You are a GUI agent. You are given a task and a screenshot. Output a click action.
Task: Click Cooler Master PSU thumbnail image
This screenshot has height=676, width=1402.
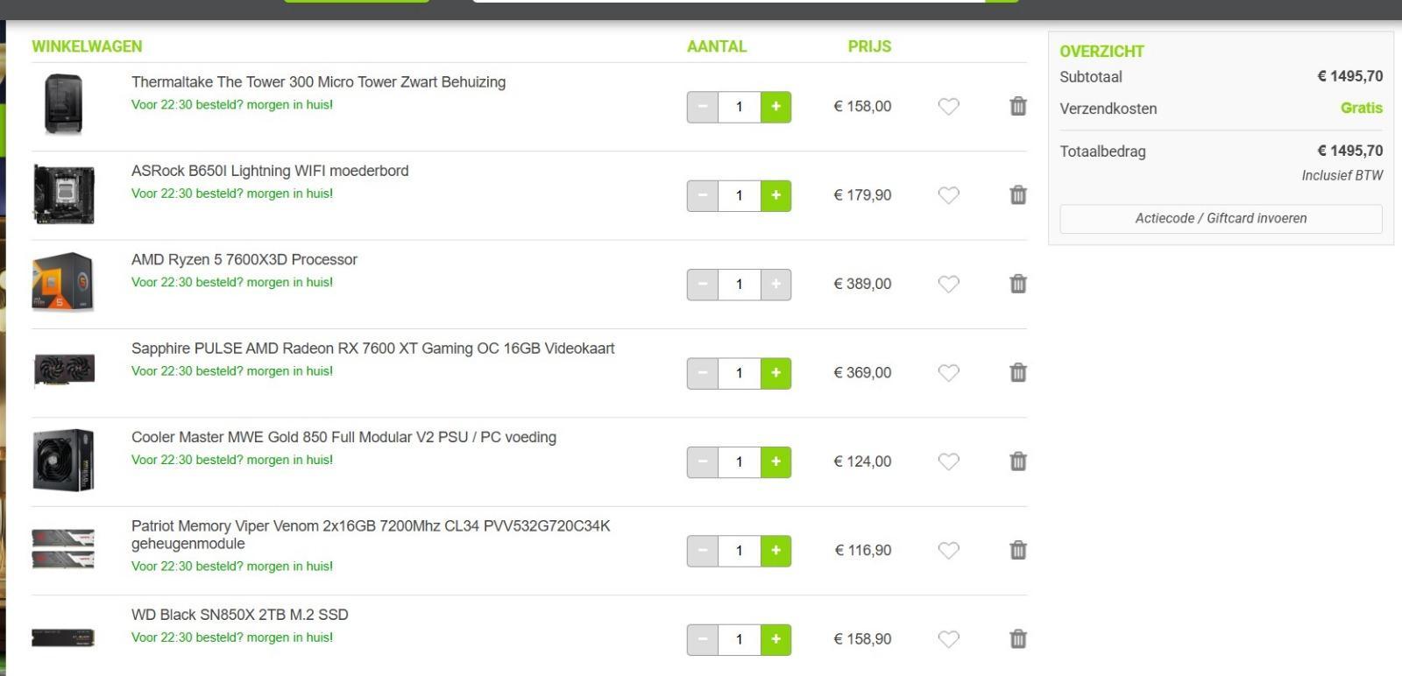(63, 460)
